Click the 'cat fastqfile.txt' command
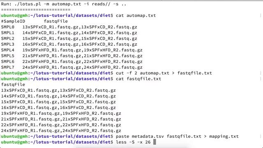Screen dimensions: 263x148 [138, 79]
